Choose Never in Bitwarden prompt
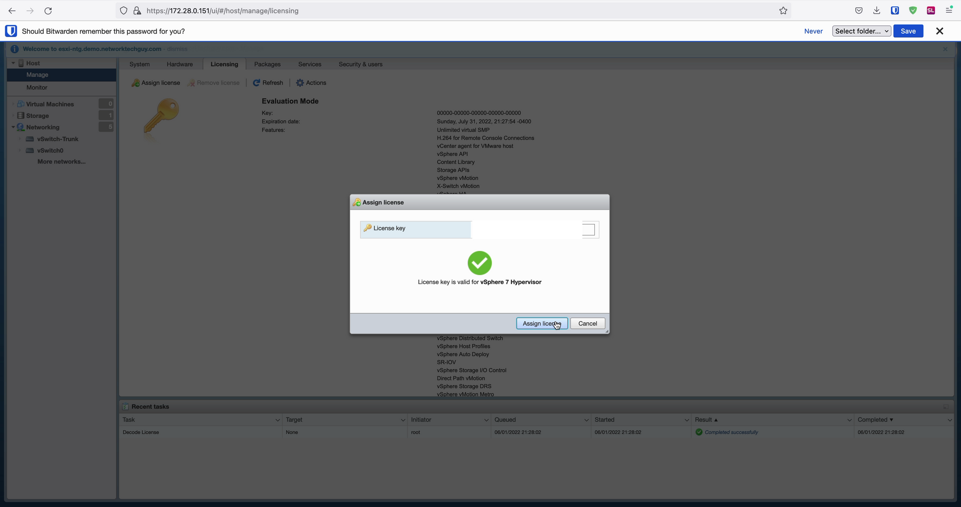The image size is (961, 507). (813, 31)
